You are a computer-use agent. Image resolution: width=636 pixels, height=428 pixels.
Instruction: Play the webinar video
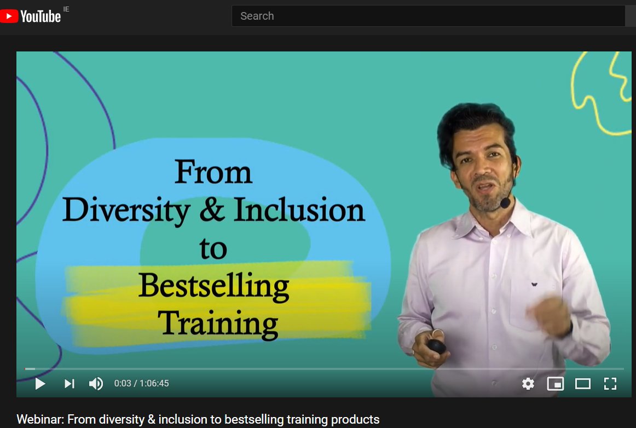[40, 383]
